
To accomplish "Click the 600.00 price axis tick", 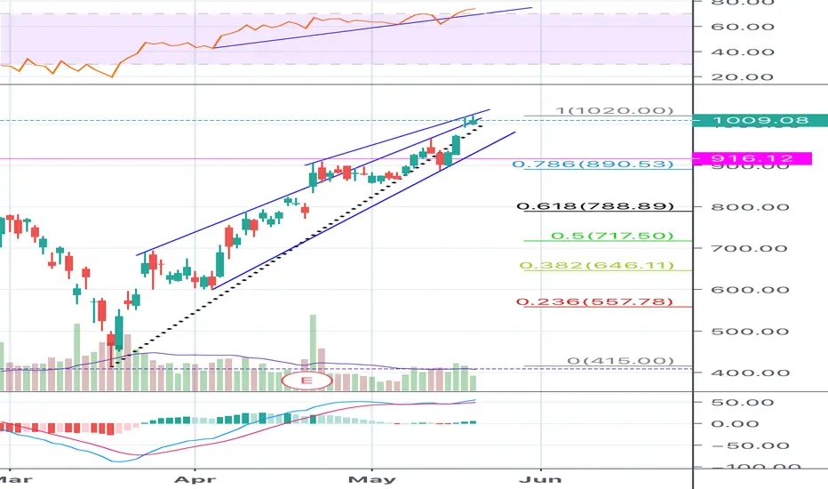I will pos(750,290).
